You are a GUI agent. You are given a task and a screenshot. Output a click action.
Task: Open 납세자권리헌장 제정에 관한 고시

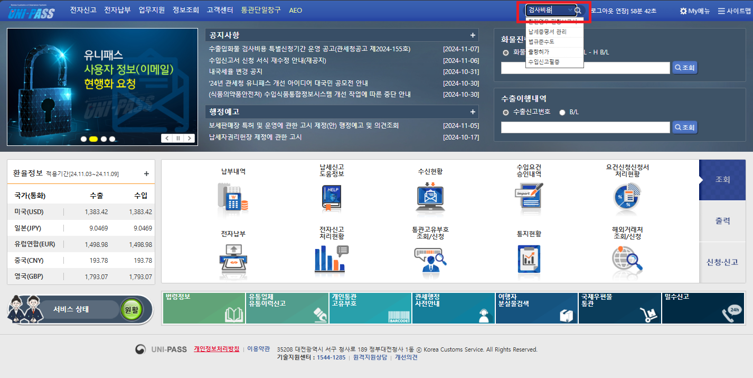pyautogui.click(x=255, y=137)
